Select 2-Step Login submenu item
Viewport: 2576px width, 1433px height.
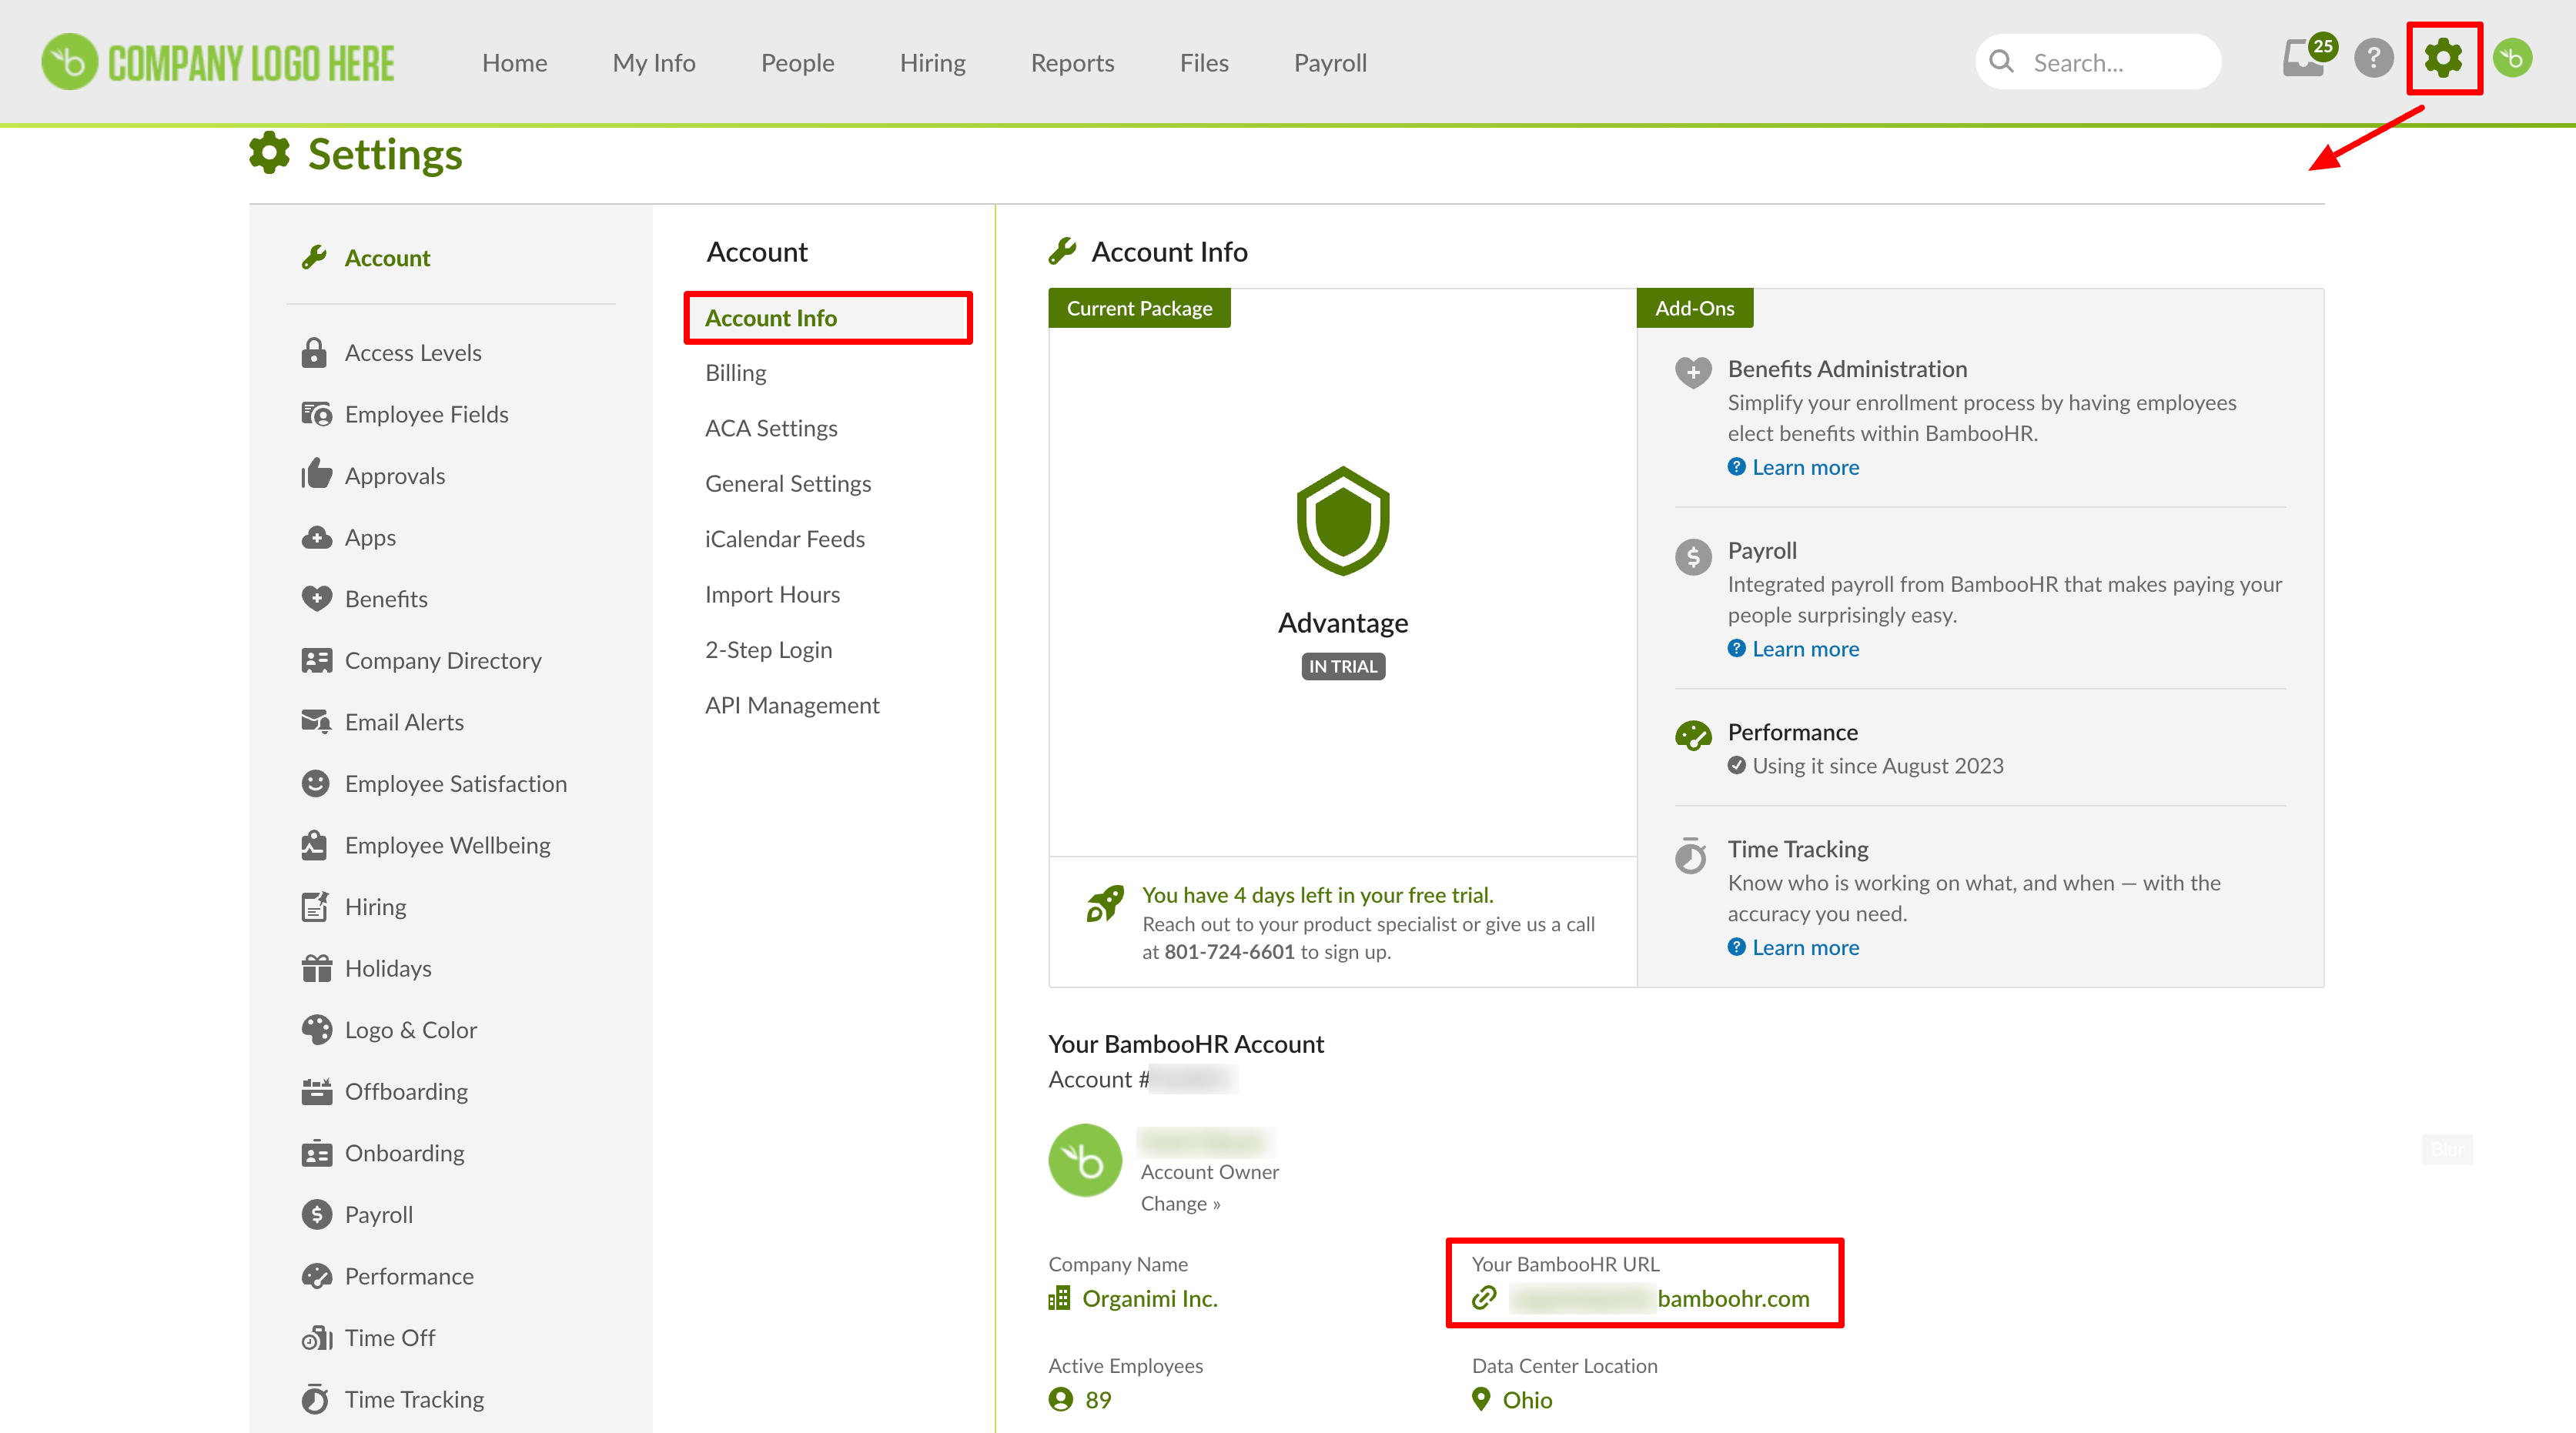click(768, 650)
